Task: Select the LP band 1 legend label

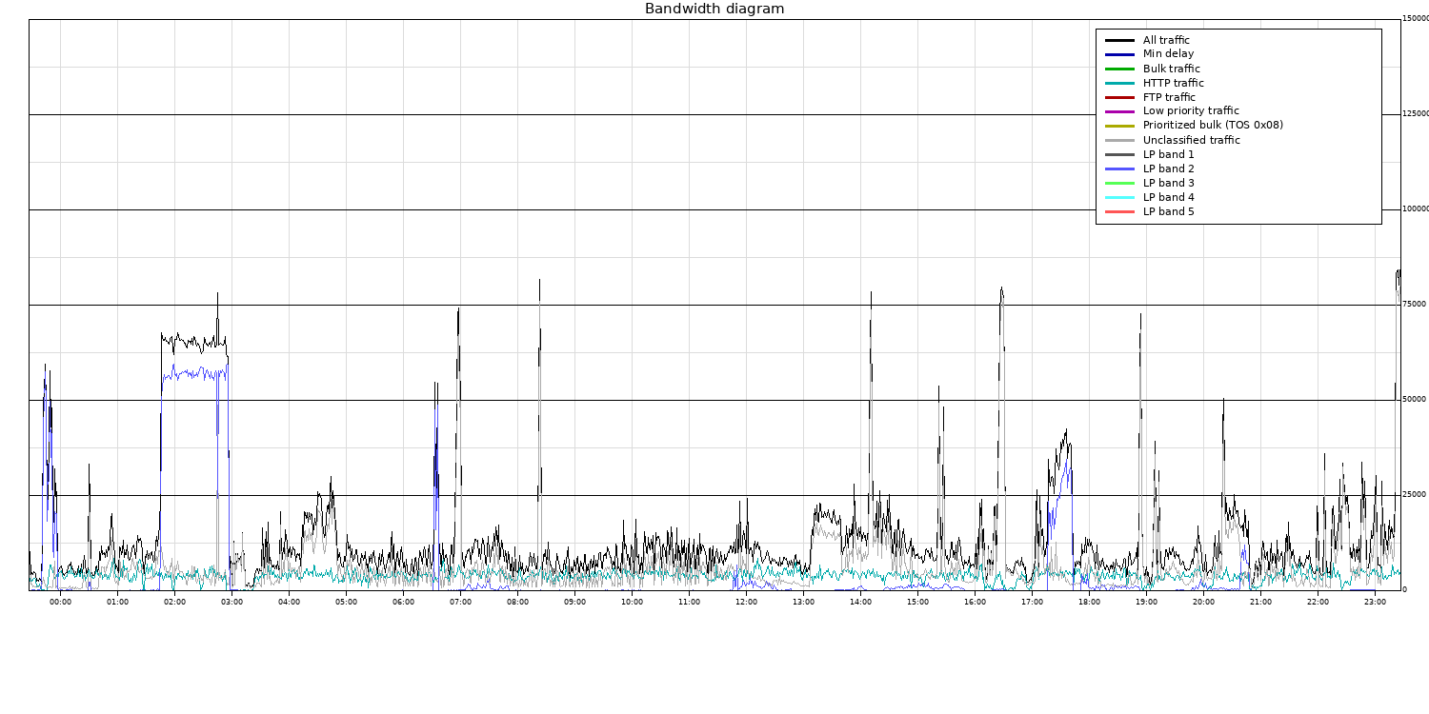Action: [x=1168, y=154]
